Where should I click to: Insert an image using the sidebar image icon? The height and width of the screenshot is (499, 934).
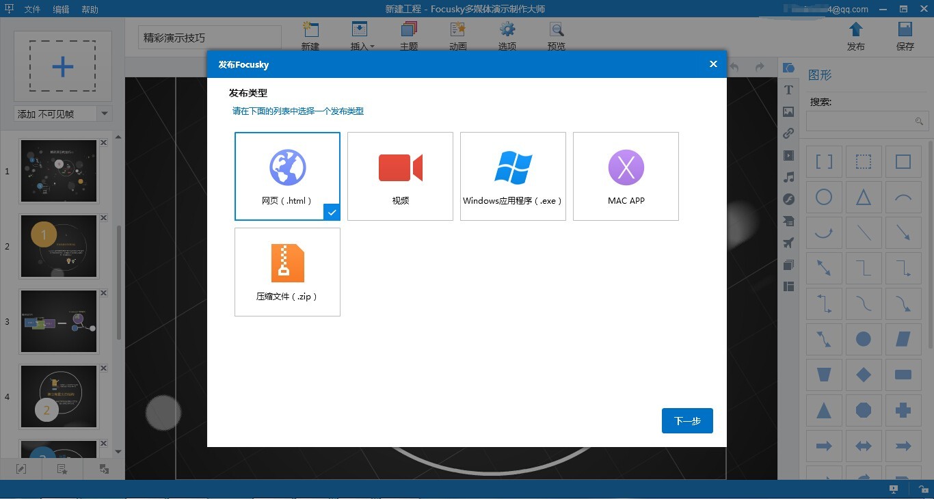788,111
